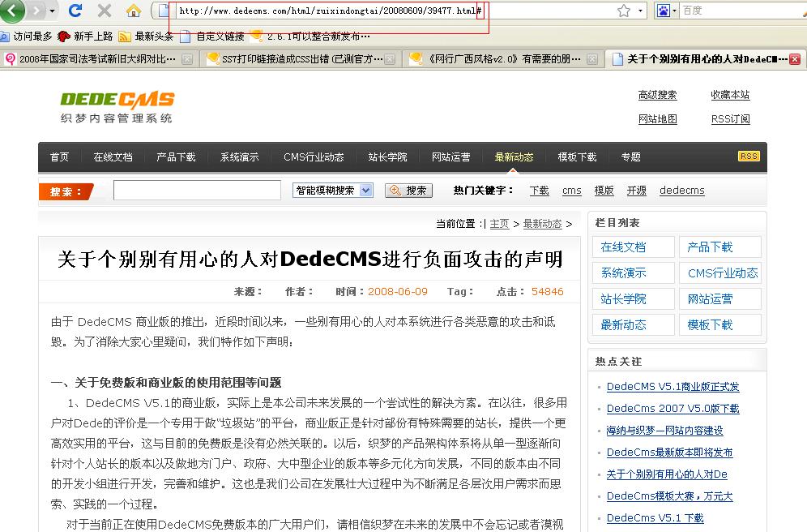Screen dimensions: 807x532
Task: Open 系统演示 in the top navigation bar
Action: point(239,157)
